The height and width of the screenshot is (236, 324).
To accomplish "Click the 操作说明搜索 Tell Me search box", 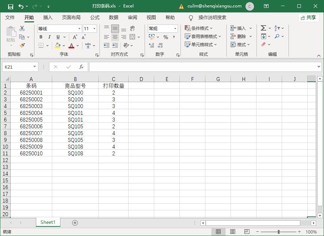I will [212, 17].
